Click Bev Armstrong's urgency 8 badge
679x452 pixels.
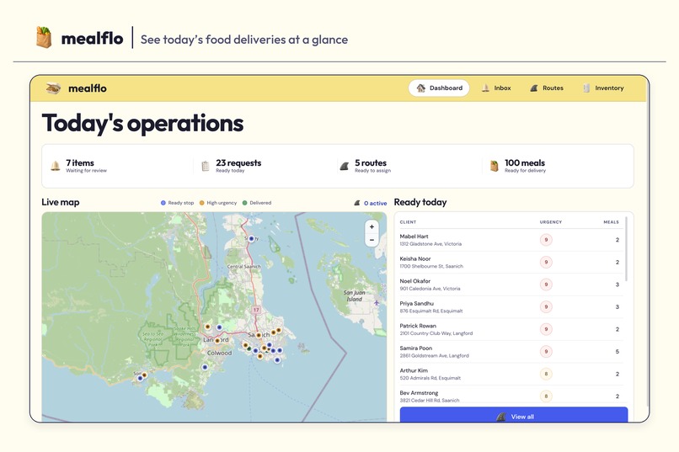coord(546,396)
